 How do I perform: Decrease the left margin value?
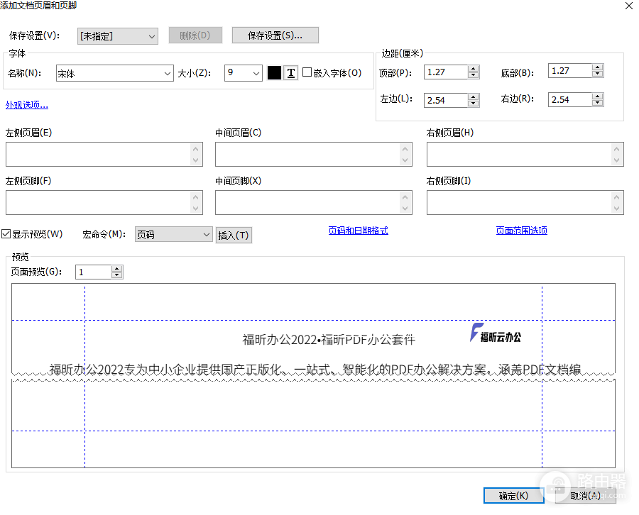(x=473, y=104)
